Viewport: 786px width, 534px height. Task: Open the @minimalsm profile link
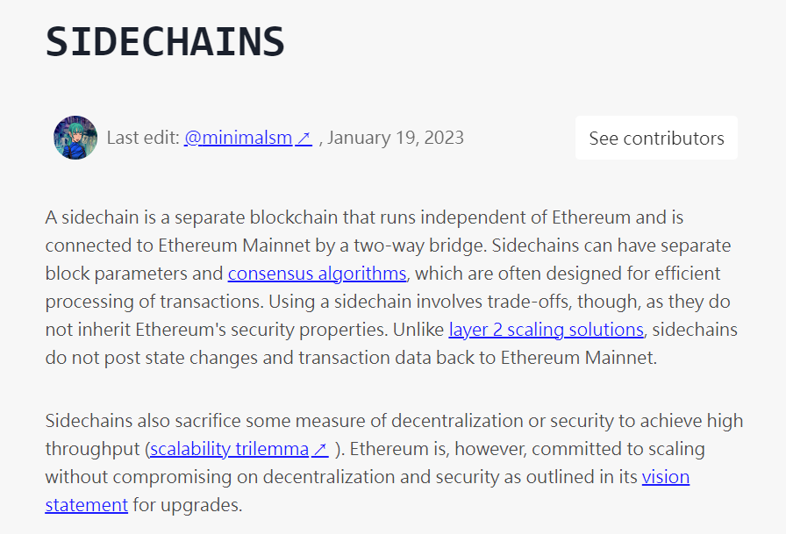(x=248, y=138)
